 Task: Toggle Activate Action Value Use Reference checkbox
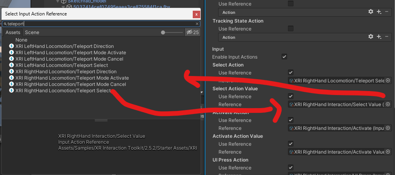[x=291, y=144]
